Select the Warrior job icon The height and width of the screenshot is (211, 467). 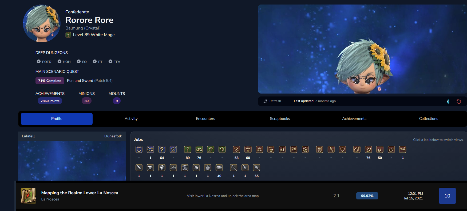coord(151,149)
